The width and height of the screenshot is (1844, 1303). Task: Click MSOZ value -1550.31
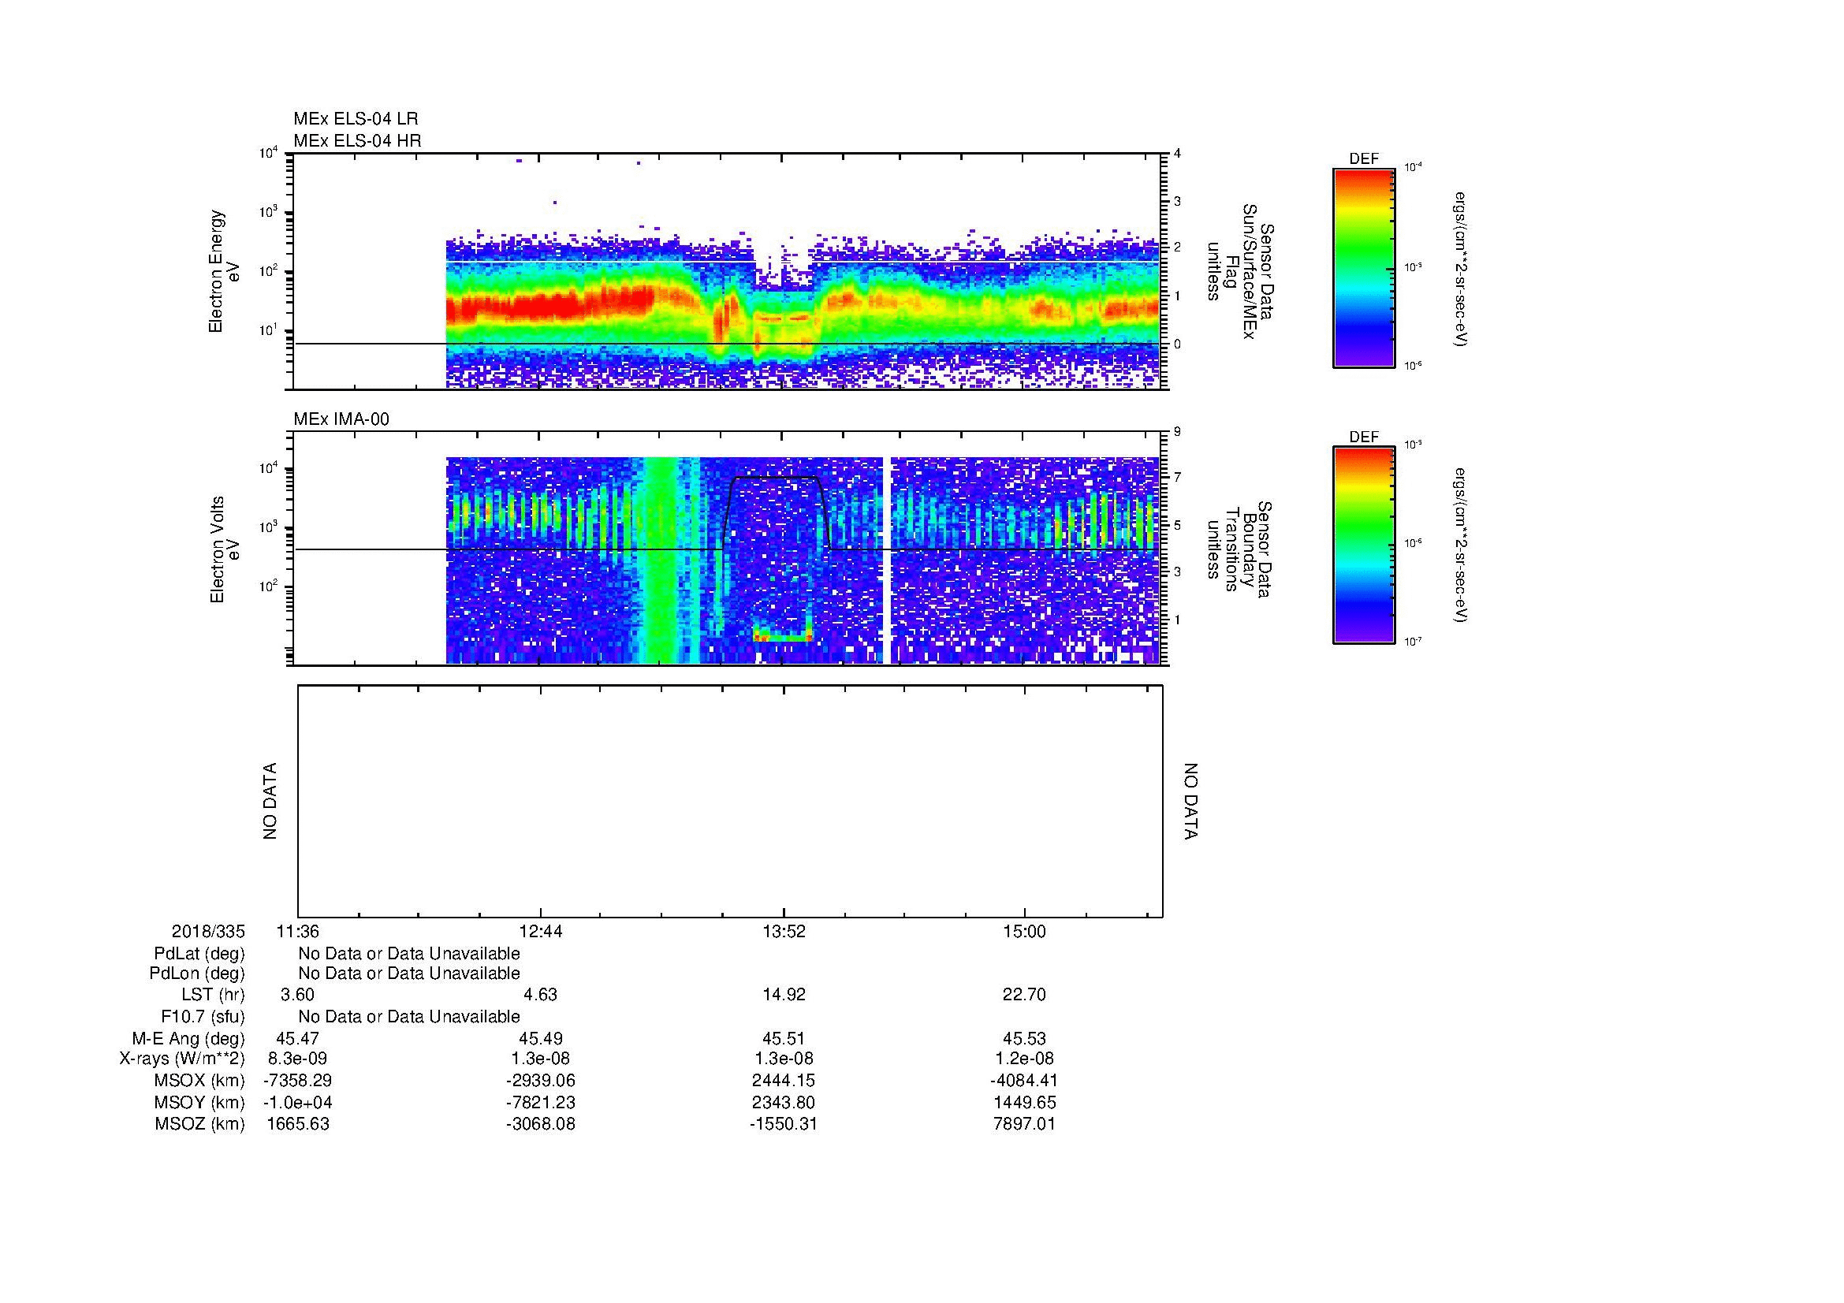point(783,1124)
